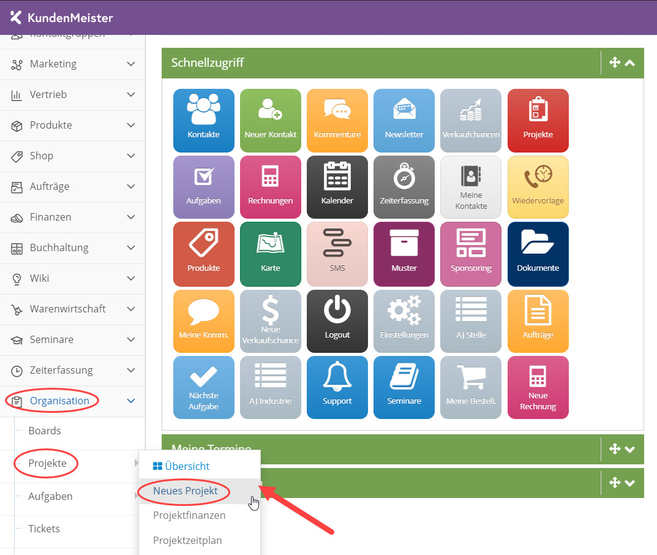This screenshot has height=555, width=657.
Task: Open the Kontakte quick access tile
Action: pyautogui.click(x=203, y=120)
